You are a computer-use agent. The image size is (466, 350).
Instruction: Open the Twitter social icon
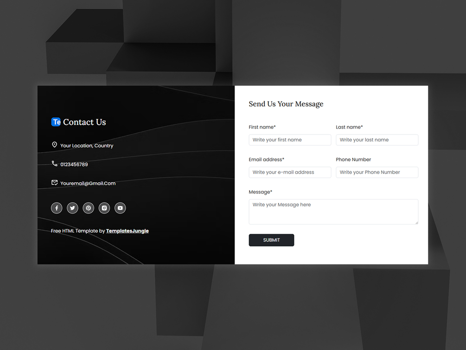72,208
